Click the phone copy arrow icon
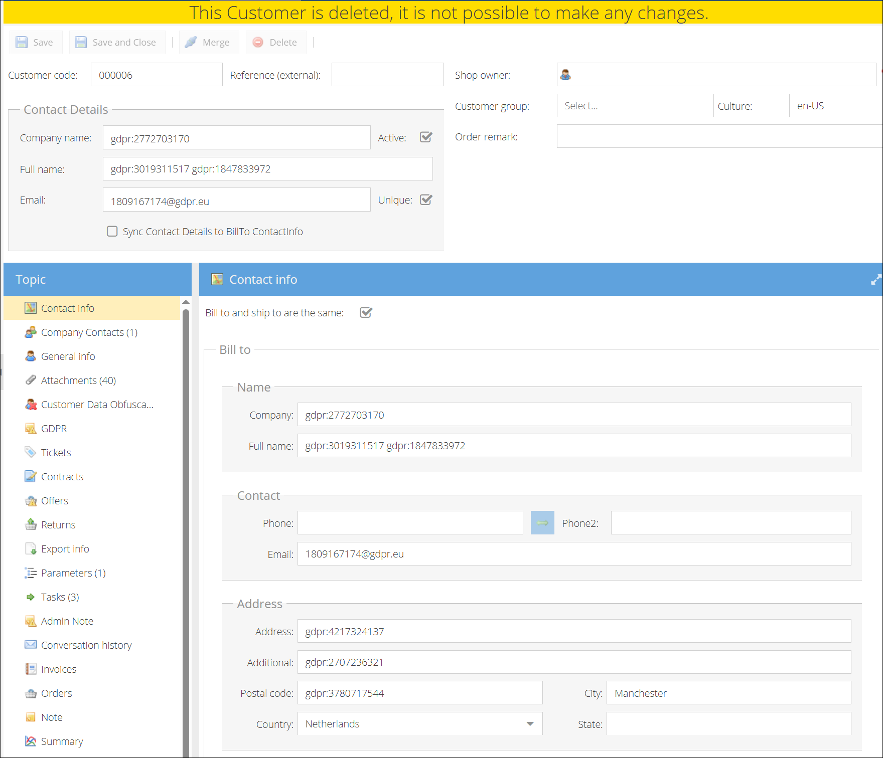883x758 pixels. 542,523
